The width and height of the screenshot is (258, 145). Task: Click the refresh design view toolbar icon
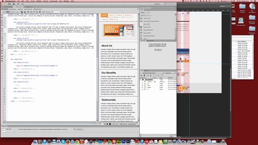click(x=40, y=12)
